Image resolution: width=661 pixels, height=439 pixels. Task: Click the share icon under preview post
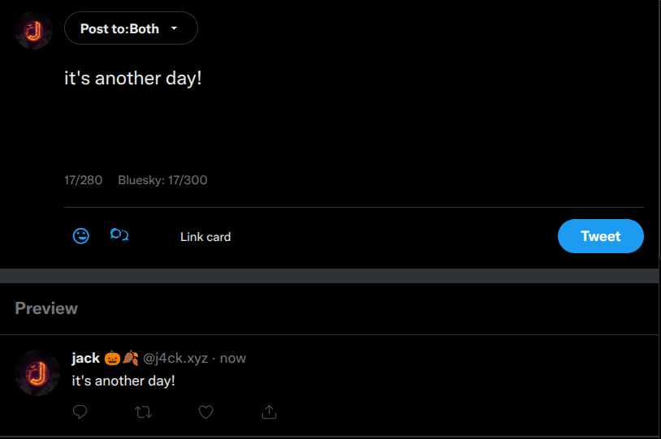(x=269, y=412)
